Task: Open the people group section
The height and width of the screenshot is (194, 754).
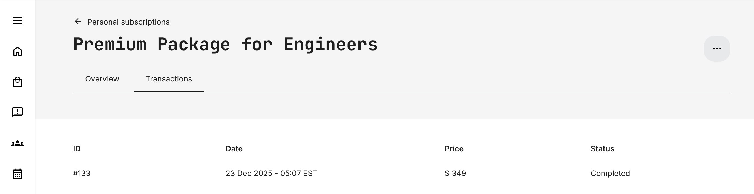Action: click(18, 143)
